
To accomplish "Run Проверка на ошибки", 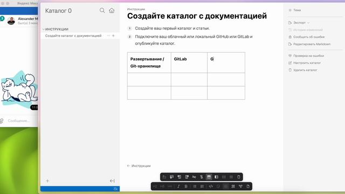I will tap(306, 56).
